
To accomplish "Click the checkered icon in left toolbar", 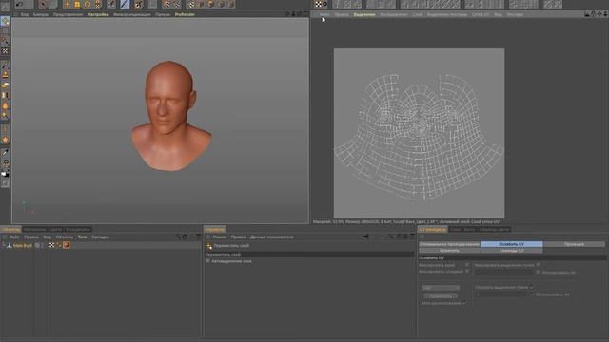I will (5, 51).
